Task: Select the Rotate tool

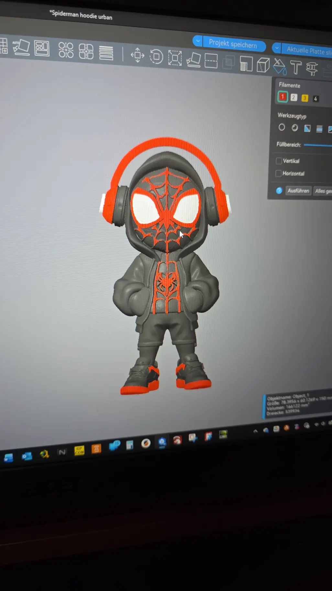Action: tap(156, 57)
